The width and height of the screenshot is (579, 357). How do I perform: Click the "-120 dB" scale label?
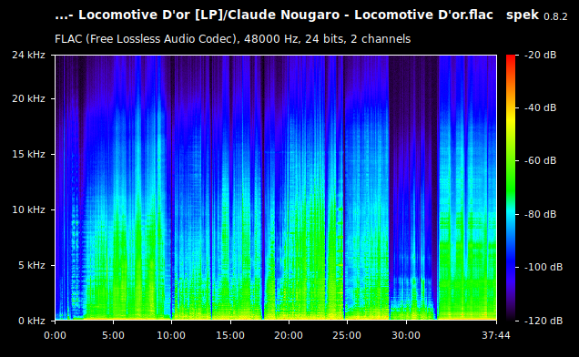click(543, 321)
